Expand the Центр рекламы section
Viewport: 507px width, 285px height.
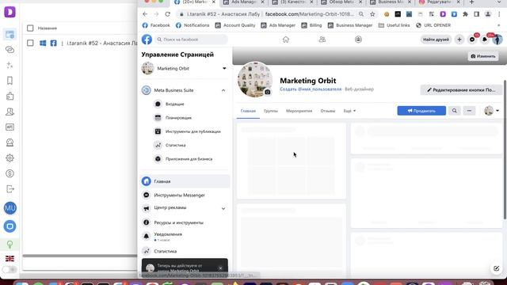tap(223, 209)
